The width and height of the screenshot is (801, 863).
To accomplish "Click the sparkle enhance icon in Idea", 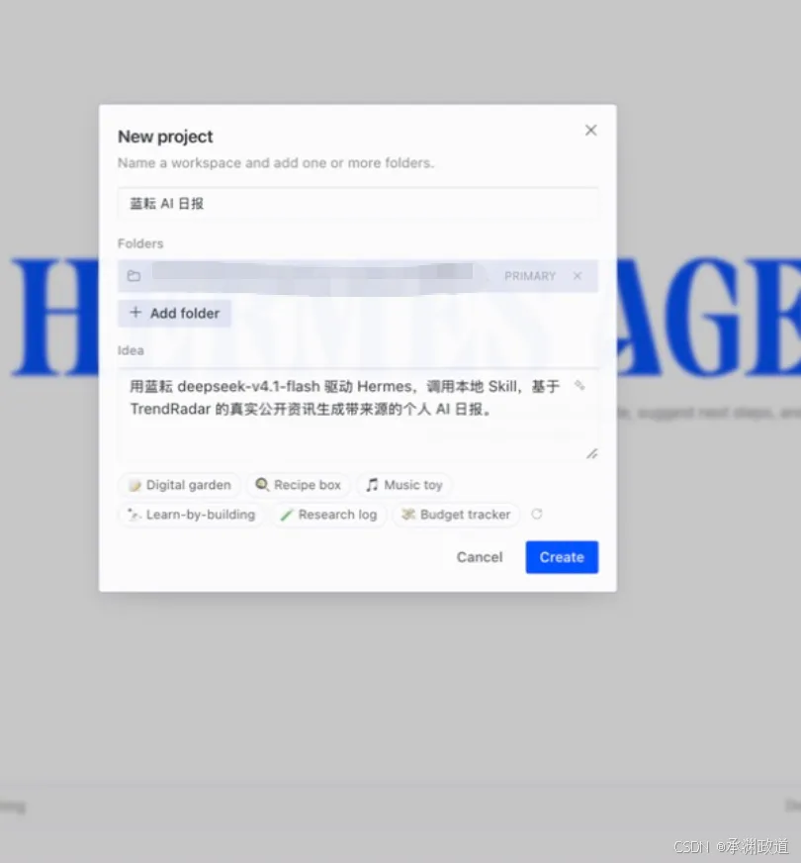I will 579,386.
